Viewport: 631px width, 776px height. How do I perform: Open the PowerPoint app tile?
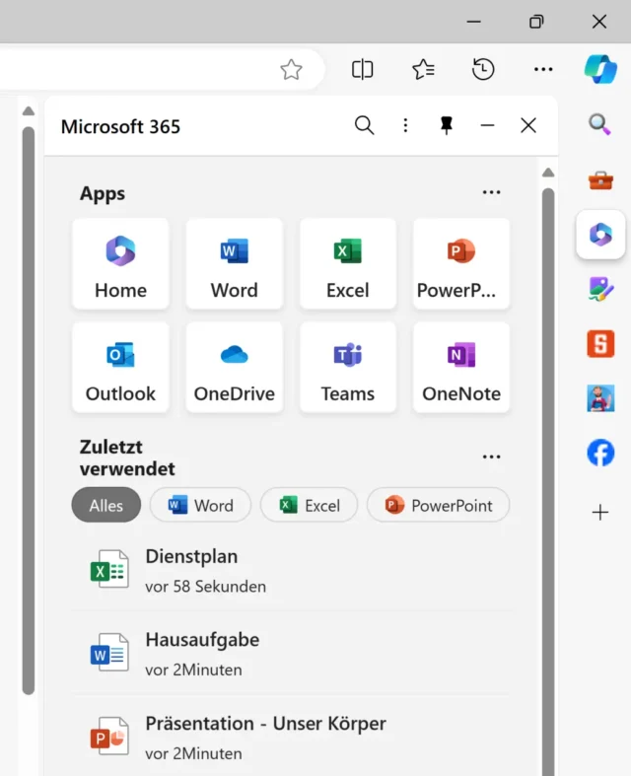tap(460, 263)
